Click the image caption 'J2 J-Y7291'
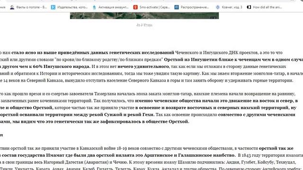Screen dimensions: 303x170 click(x=144, y=25)
